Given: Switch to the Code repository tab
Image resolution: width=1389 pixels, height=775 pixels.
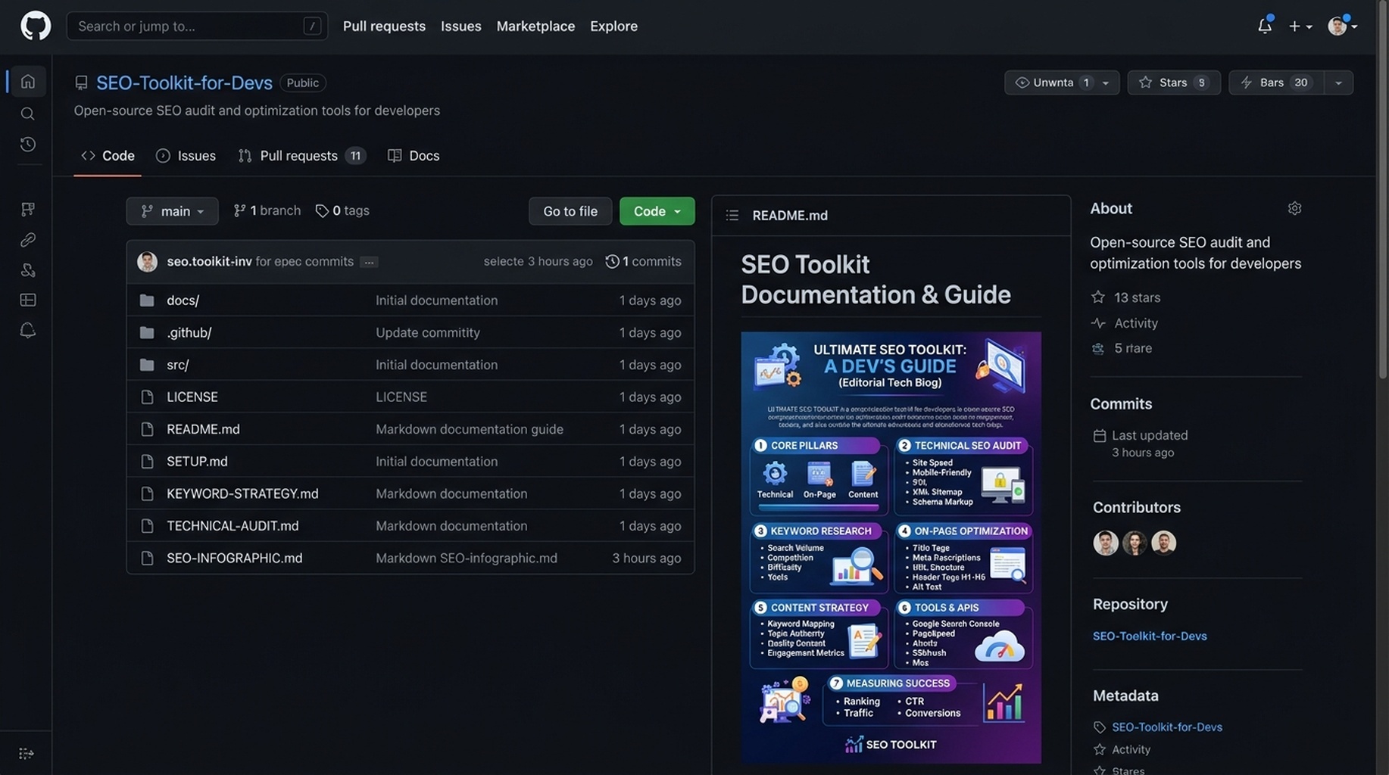Looking at the screenshot, I should pos(108,156).
